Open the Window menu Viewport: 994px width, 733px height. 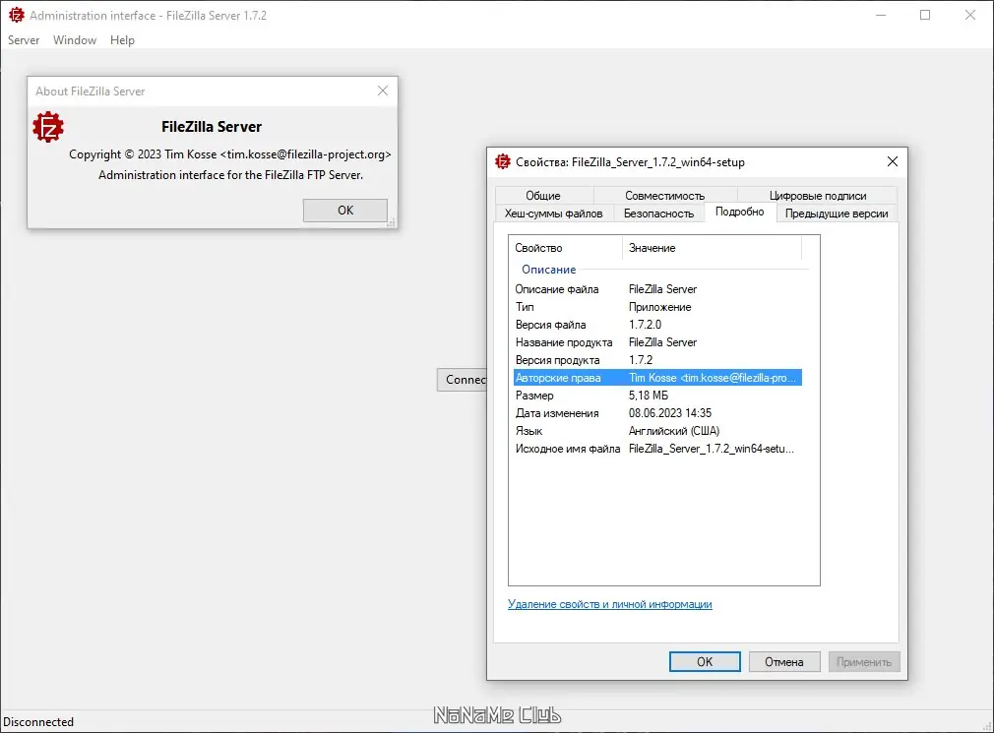pos(75,40)
